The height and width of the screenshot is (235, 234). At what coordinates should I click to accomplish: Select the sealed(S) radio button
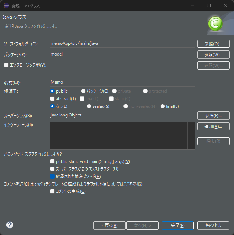tap(89, 106)
